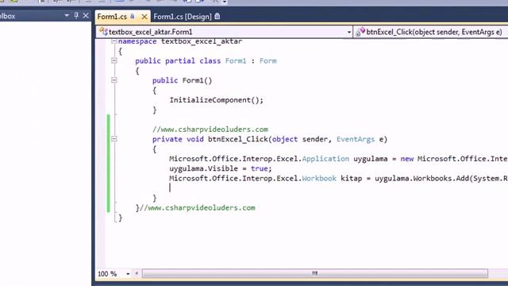Click the 'public partial class' keywords
The height and width of the screenshot is (286, 508).
coord(178,61)
